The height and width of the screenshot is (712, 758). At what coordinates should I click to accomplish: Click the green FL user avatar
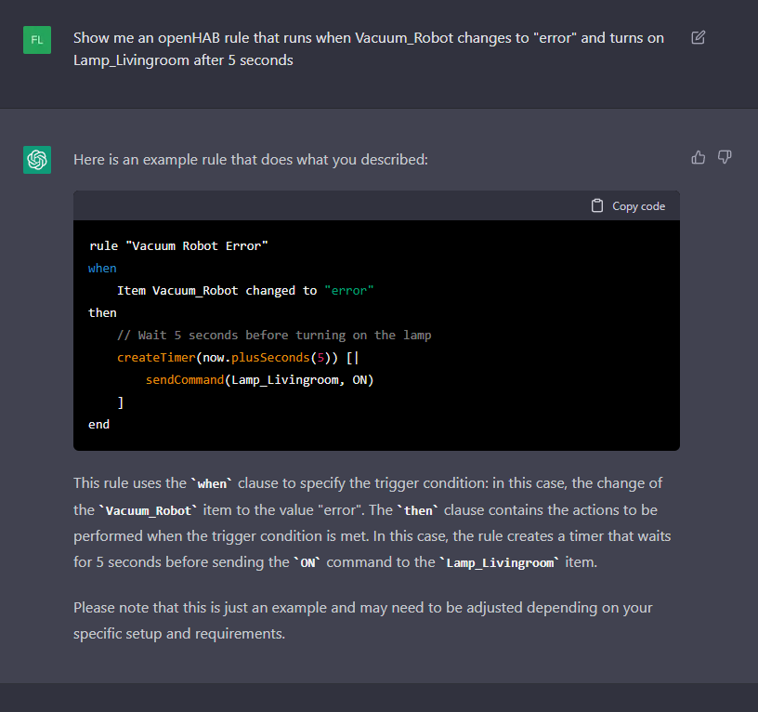point(37,40)
